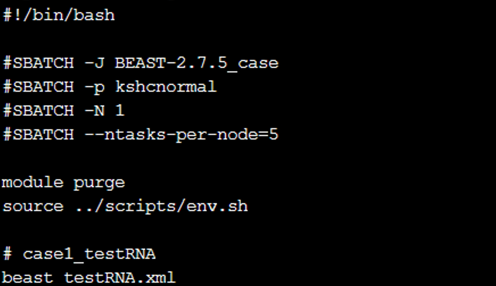Image resolution: width=496 pixels, height=286 pixels.
Task: Click the #!/bin/bash shebang line
Action: click(59, 16)
